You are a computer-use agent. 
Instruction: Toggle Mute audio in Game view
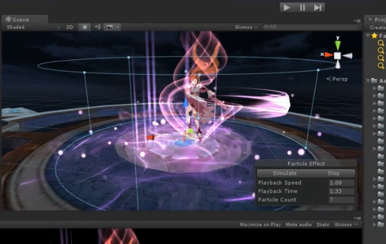(x=298, y=225)
